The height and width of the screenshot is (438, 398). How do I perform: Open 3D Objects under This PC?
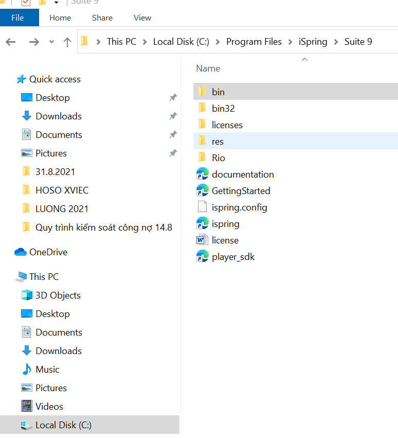click(x=58, y=295)
